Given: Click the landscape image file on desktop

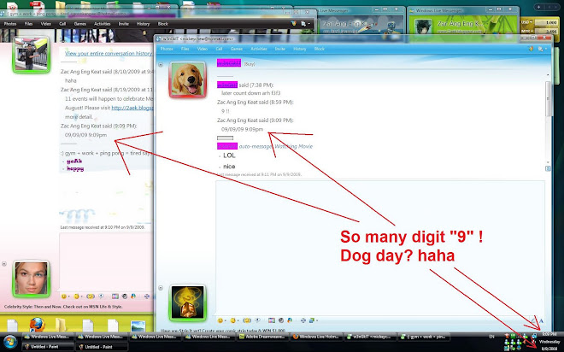Looking at the screenshot, I should 138,326.
